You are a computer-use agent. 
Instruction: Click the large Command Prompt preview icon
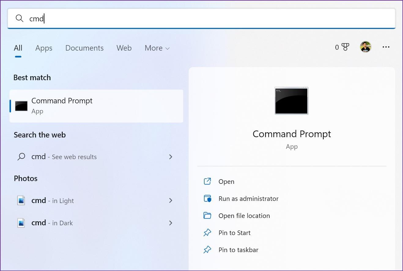[291, 101]
